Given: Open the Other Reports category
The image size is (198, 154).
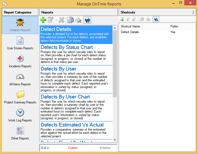Looking at the screenshot, I should coord(20,133).
